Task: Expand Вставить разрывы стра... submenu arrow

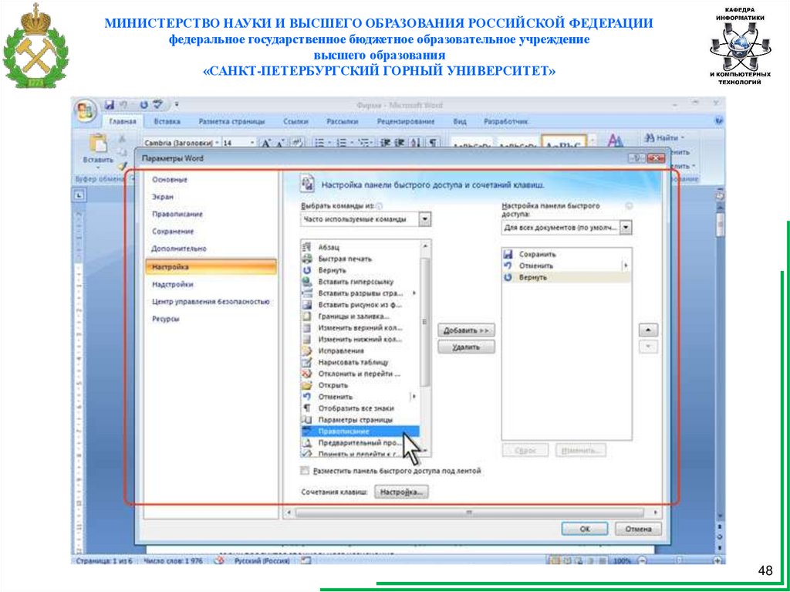Action: click(x=414, y=293)
